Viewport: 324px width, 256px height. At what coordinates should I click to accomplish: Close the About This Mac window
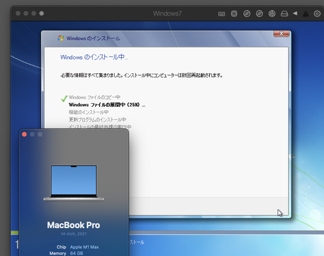(24, 134)
